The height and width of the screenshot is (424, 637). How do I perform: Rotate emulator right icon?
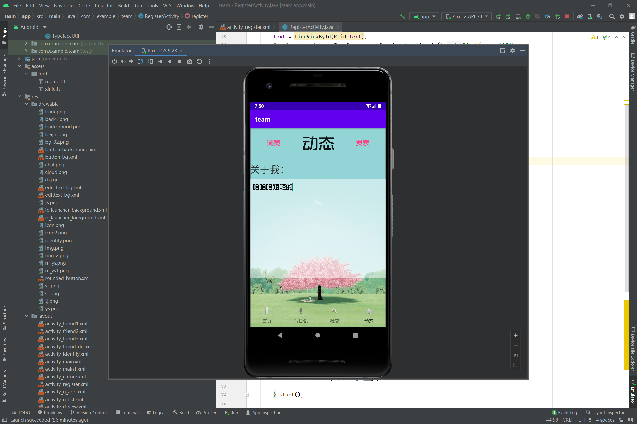click(150, 61)
